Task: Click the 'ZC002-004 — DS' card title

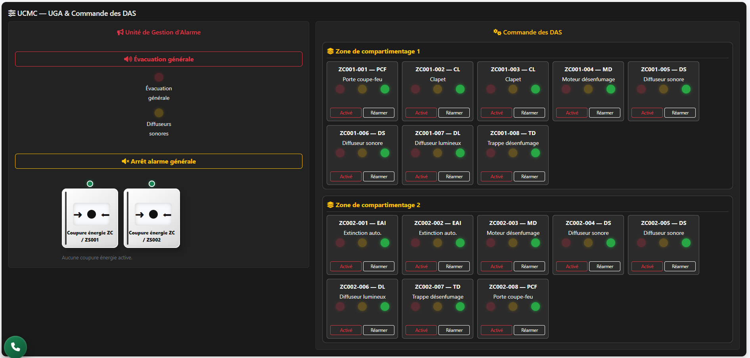Action: pos(588,223)
